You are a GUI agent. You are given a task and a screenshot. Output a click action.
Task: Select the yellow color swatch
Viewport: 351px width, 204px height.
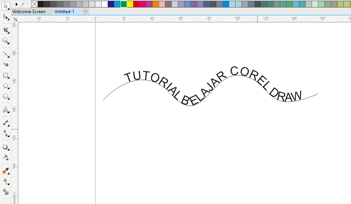130,4
